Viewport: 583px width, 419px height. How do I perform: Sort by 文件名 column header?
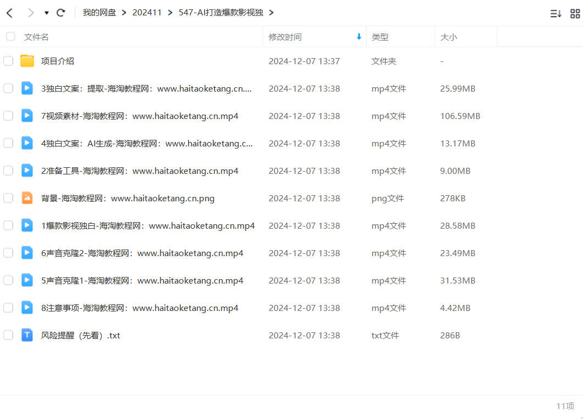click(36, 37)
